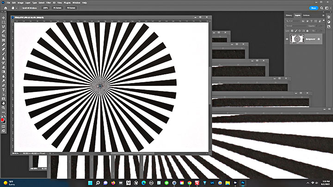
Task: Select the Blur tool
Action: point(3,76)
